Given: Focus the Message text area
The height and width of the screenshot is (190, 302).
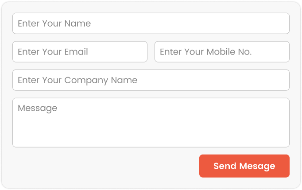Looking at the screenshot, I should coord(151,122).
